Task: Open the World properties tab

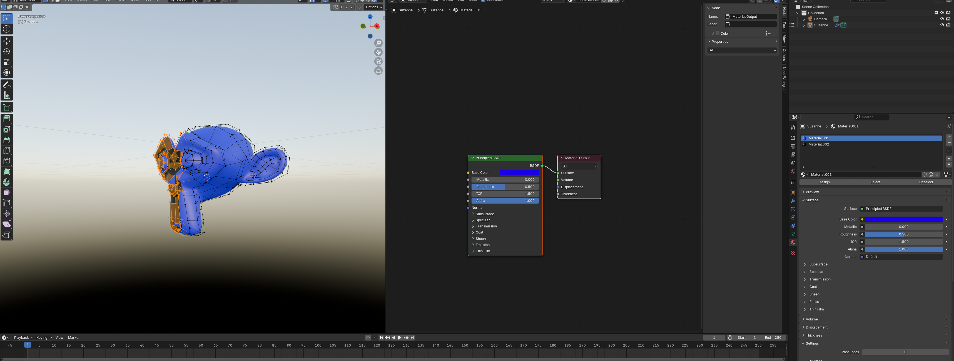Action: [793, 171]
